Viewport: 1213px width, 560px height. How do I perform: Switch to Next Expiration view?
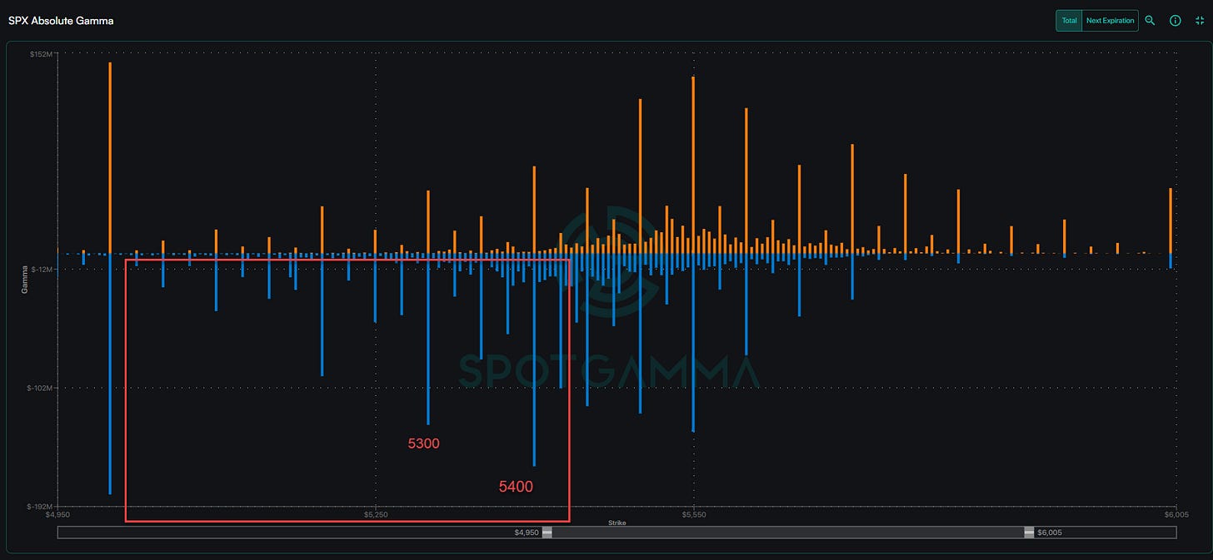click(1110, 21)
